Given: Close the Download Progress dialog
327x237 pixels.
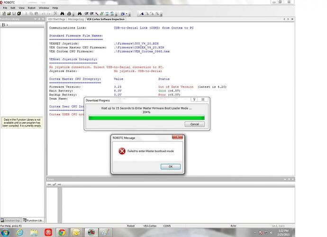Looking at the screenshot, I should point(203,100).
